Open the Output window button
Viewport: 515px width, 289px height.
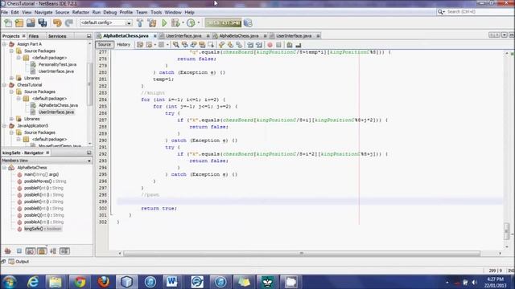[19, 262]
